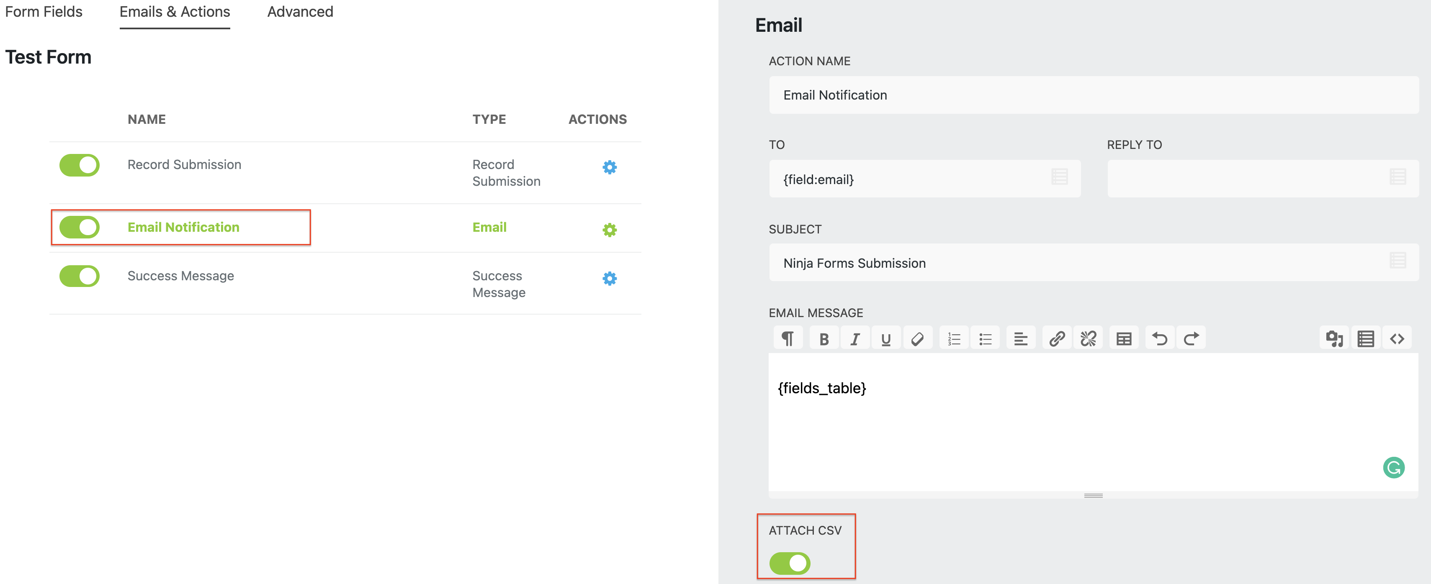Open the Advanced tab
Image resolution: width=1431 pixels, height=584 pixels.
299,12
